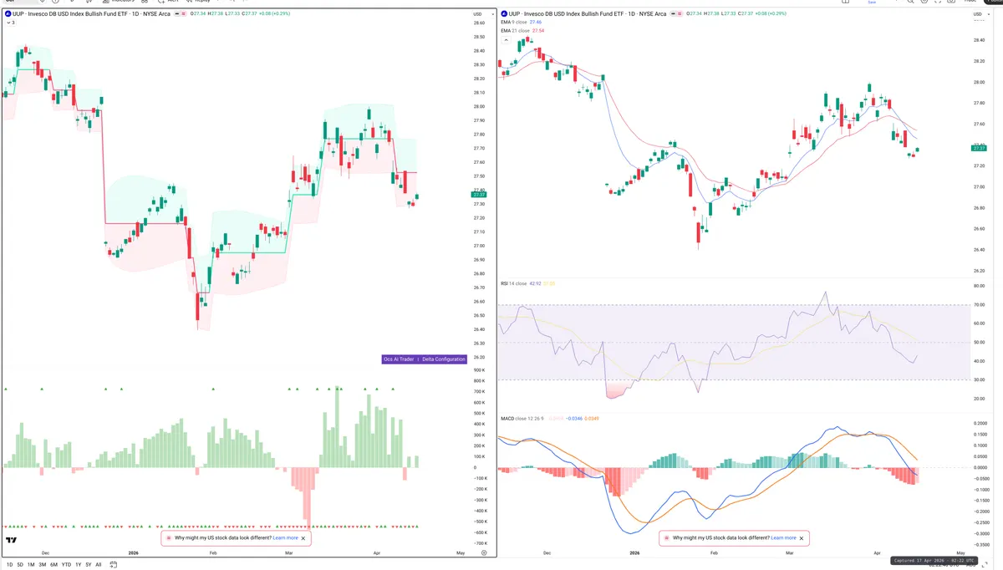Select the 1Y time range
Image resolution: width=1003 pixels, height=570 pixels.
coord(79,565)
